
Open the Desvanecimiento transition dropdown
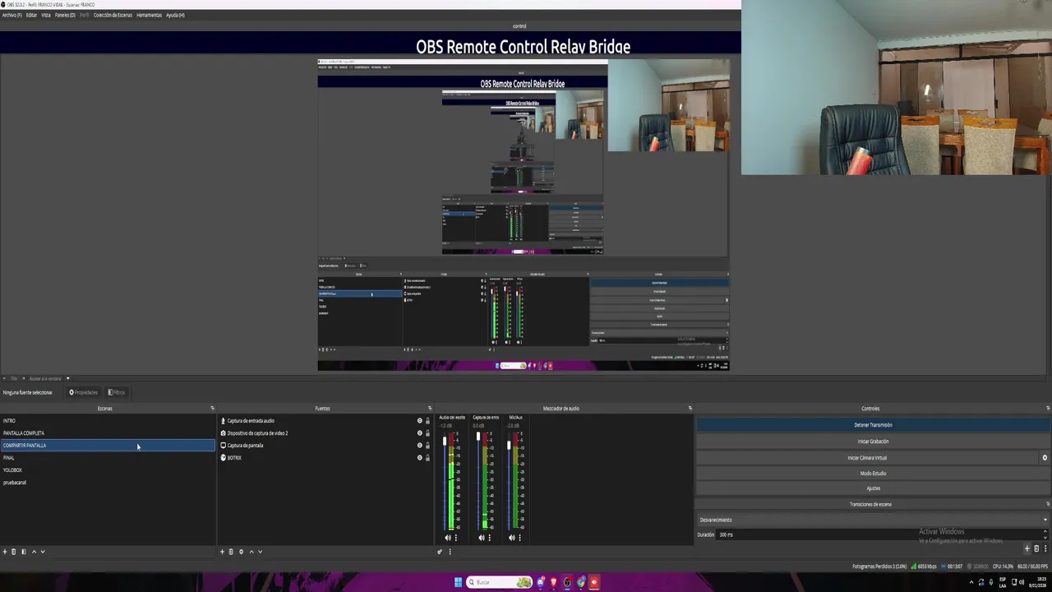coord(873,520)
